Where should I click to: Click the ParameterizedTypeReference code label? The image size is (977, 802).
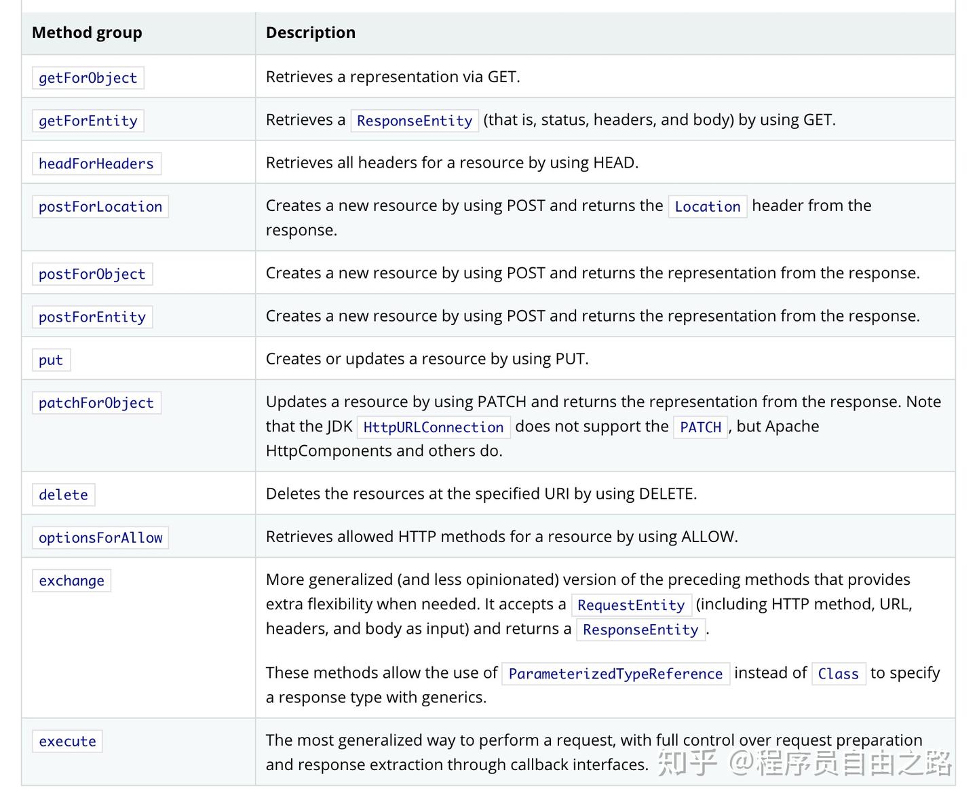[615, 674]
